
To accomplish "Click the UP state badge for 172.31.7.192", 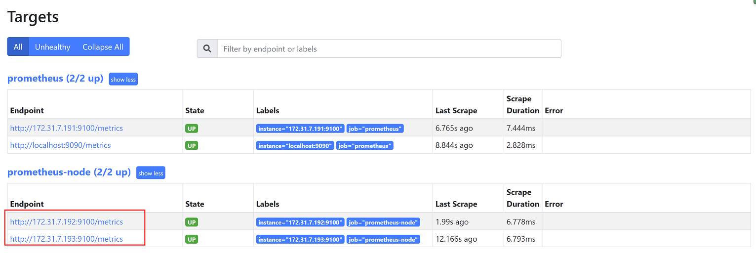I will click(192, 222).
